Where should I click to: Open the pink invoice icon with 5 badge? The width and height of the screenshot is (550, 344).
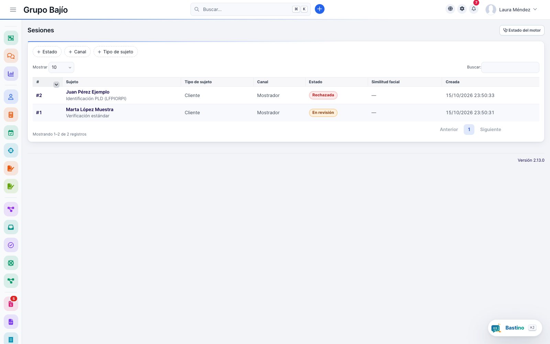[x=11, y=304]
